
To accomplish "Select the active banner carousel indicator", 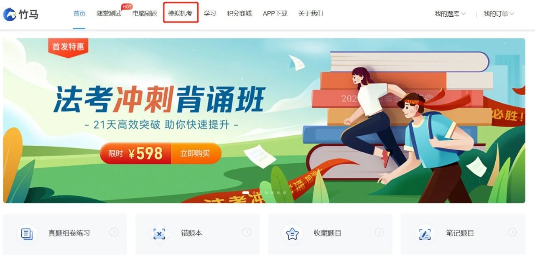I will click(246, 193).
